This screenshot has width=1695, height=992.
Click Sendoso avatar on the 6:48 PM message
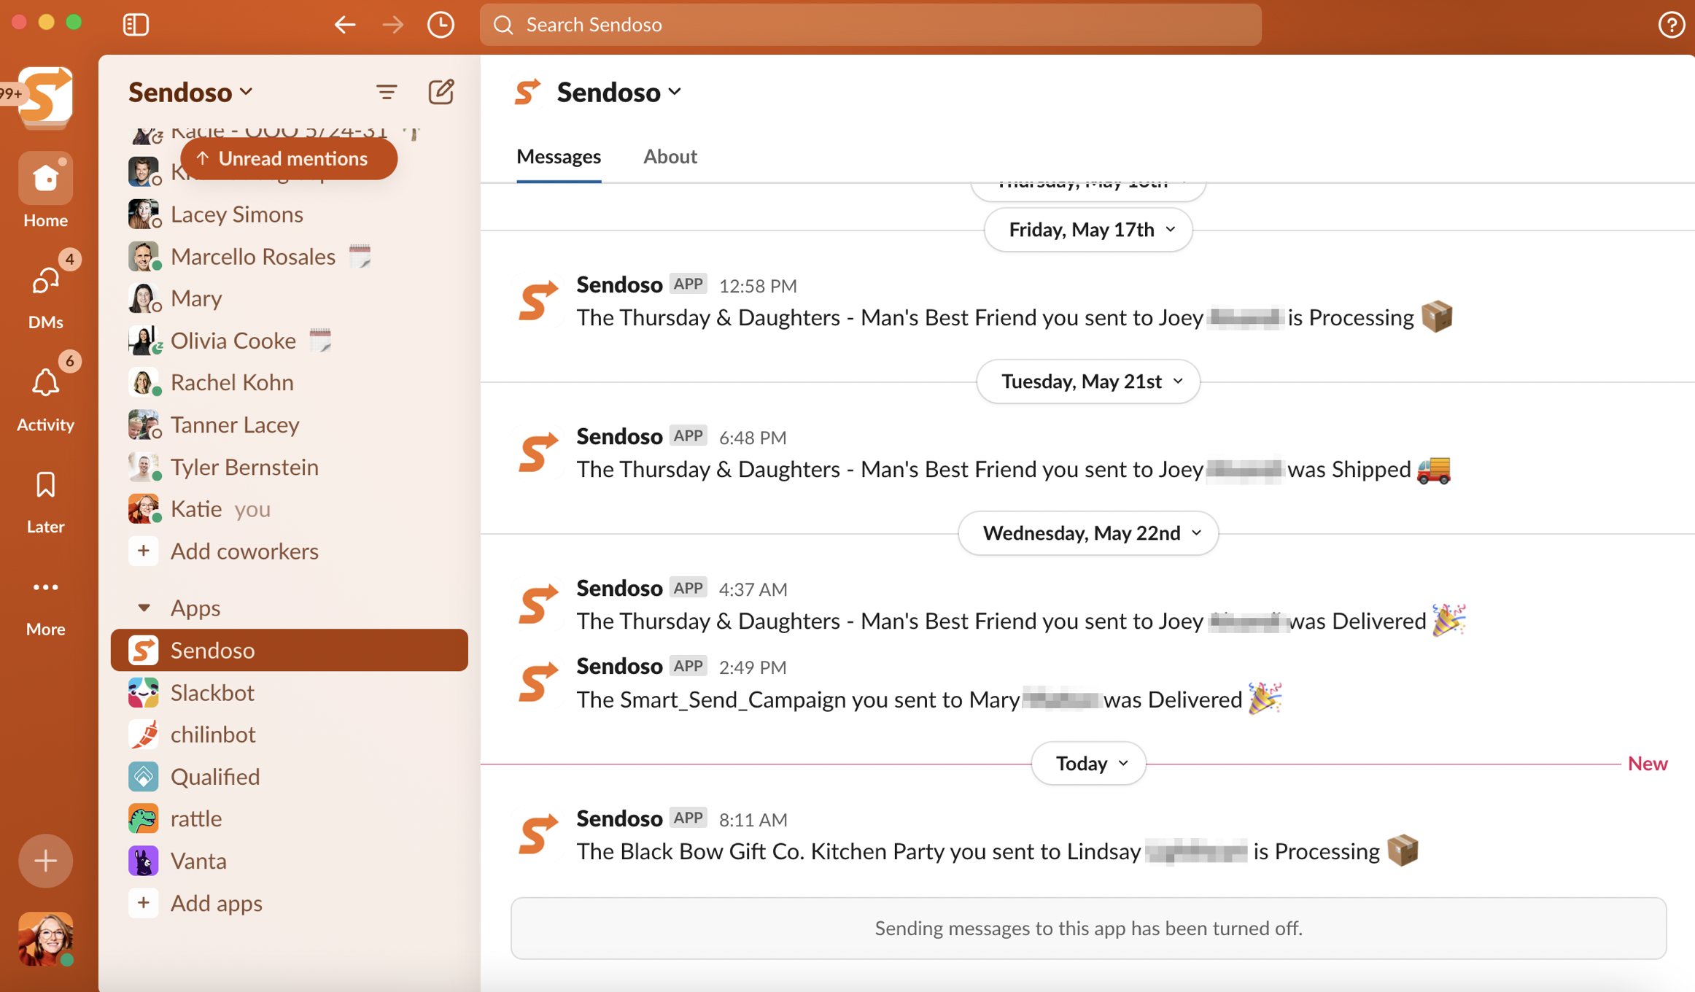click(x=538, y=452)
